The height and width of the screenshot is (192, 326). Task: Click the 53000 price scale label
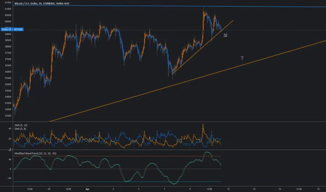click(8, 109)
